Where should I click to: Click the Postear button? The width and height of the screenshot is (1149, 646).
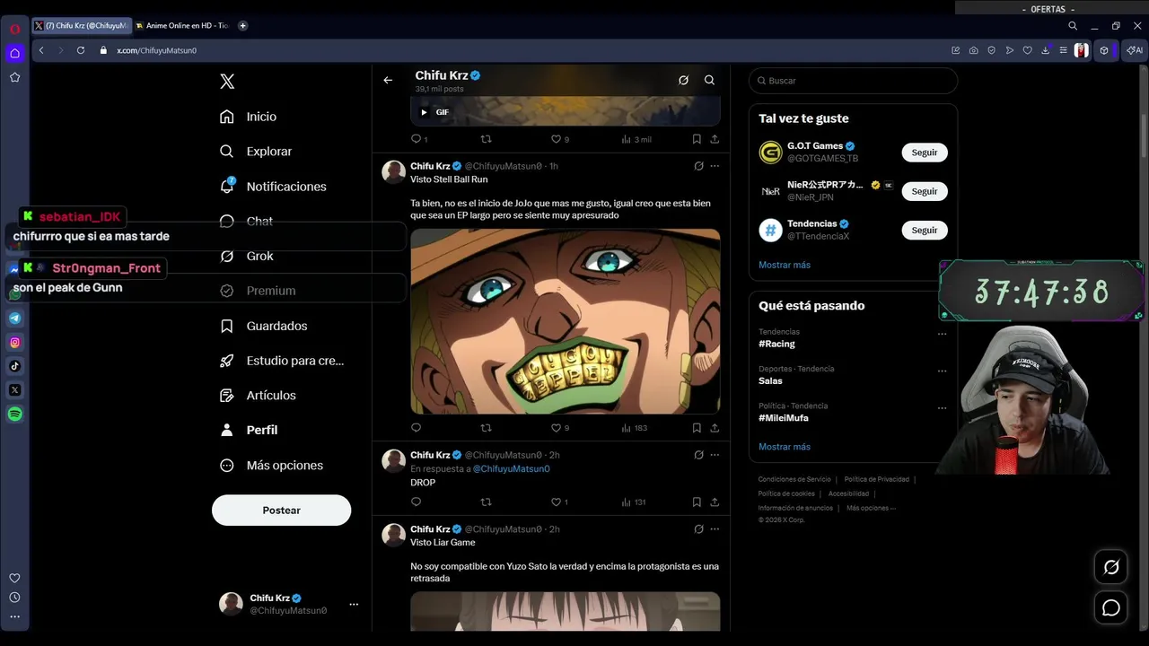[281, 510]
